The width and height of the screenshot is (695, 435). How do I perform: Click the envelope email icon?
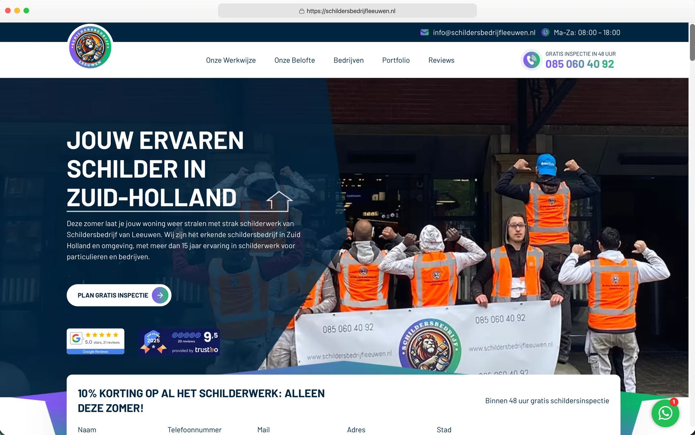point(424,33)
